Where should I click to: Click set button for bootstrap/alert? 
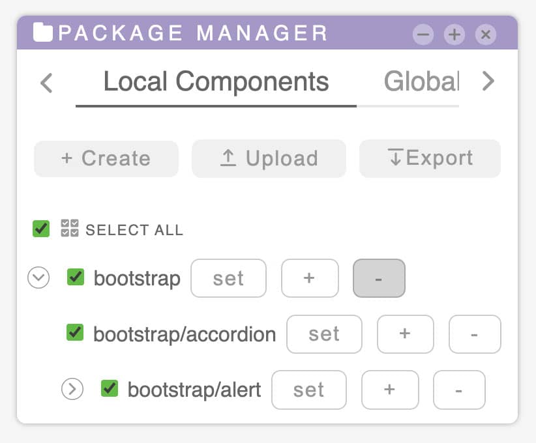(x=308, y=390)
